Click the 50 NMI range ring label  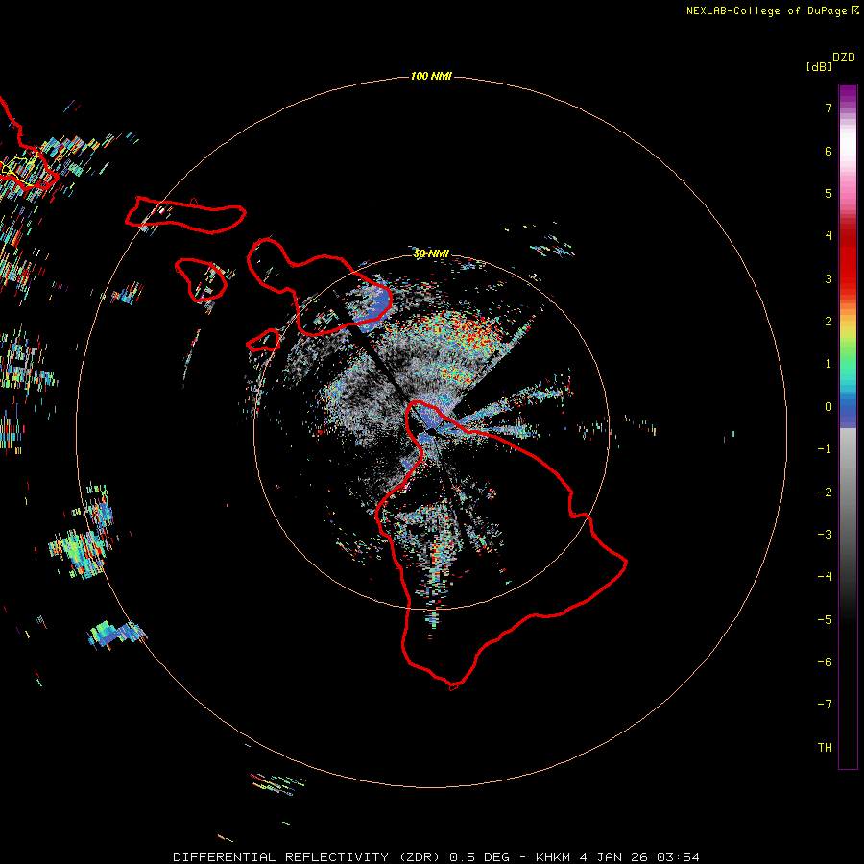click(431, 253)
